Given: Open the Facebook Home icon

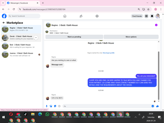Looking at the screenshot, I should [x=65, y=16].
